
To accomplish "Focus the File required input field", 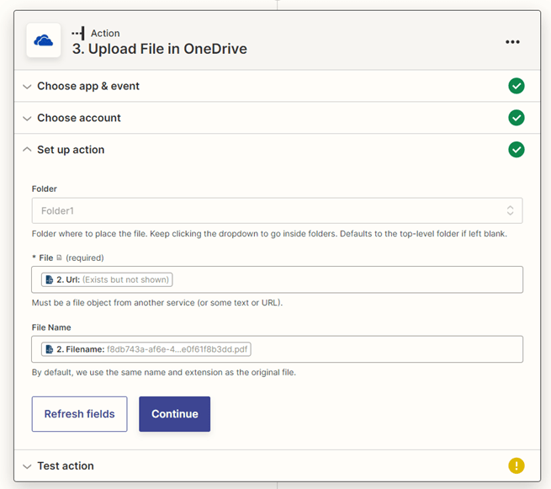I will click(x=277, y=279).
